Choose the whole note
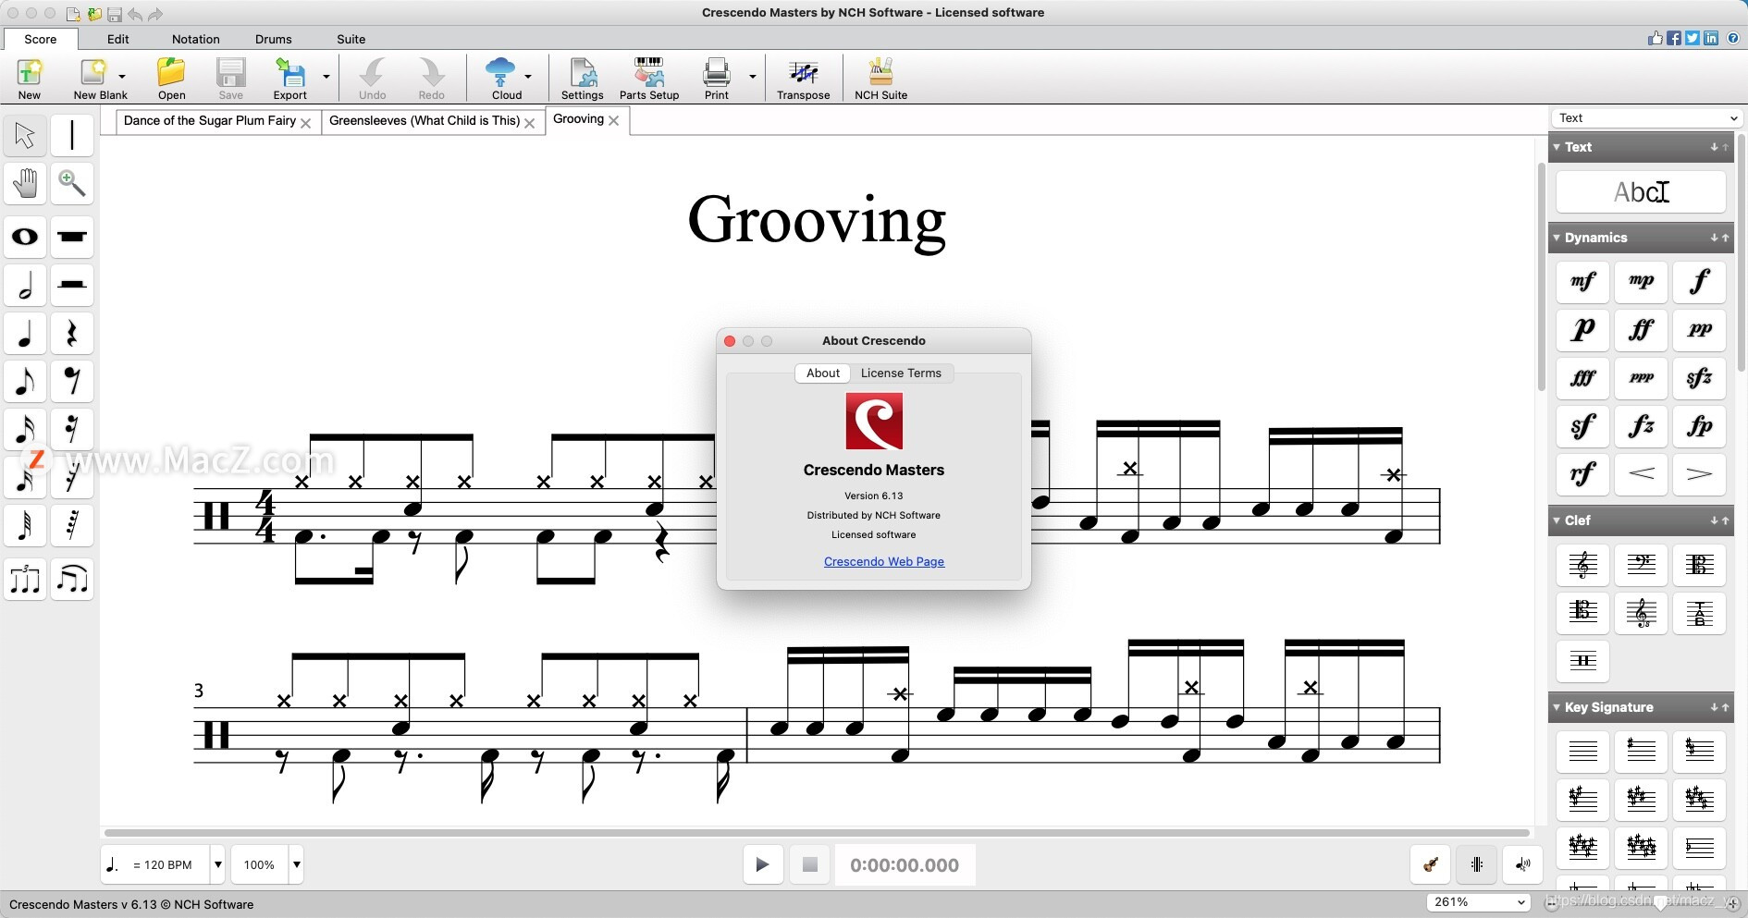The image size is (1748, 918). pos(25,238)
